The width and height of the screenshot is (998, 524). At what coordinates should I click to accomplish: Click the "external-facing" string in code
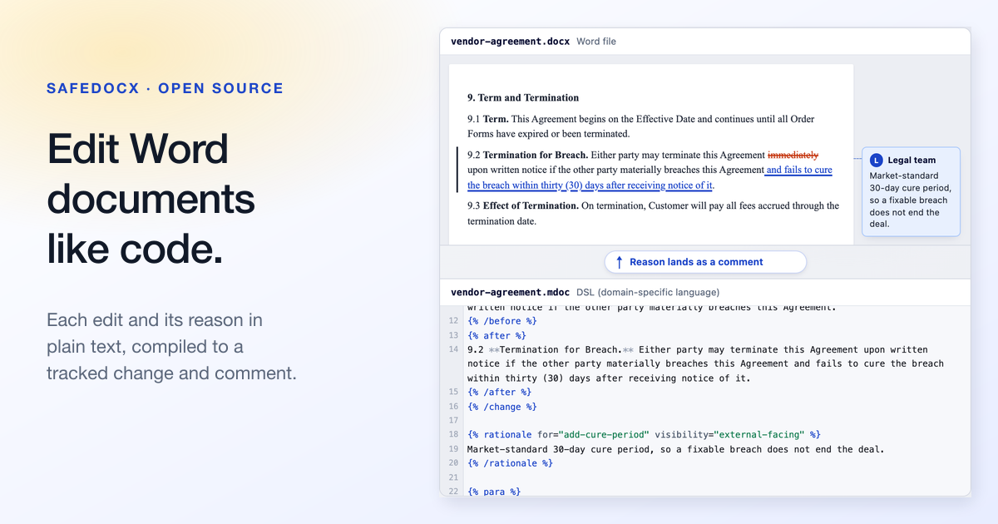tap(758, 435)
